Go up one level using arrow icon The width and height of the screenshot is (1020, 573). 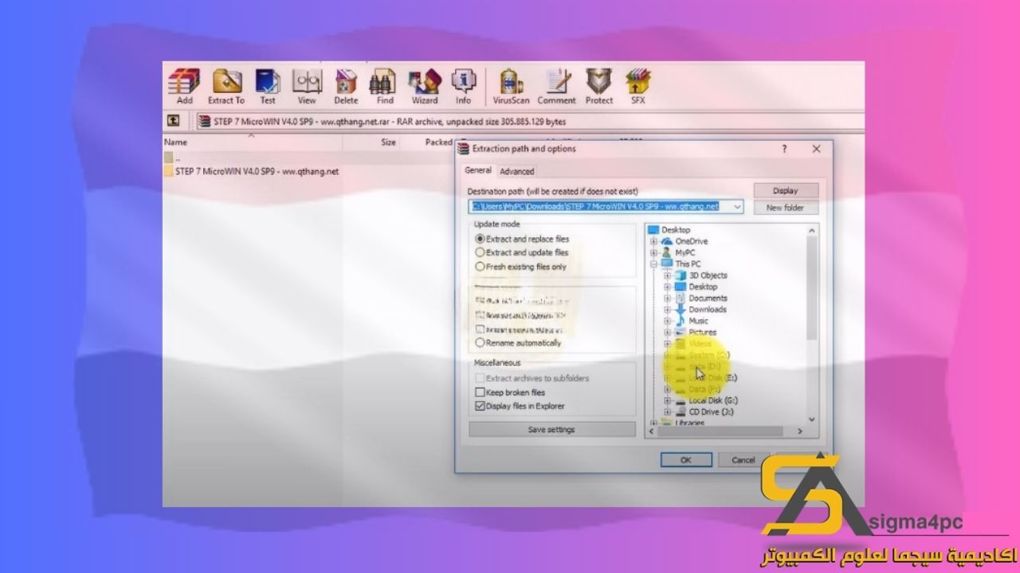[173, 121]
